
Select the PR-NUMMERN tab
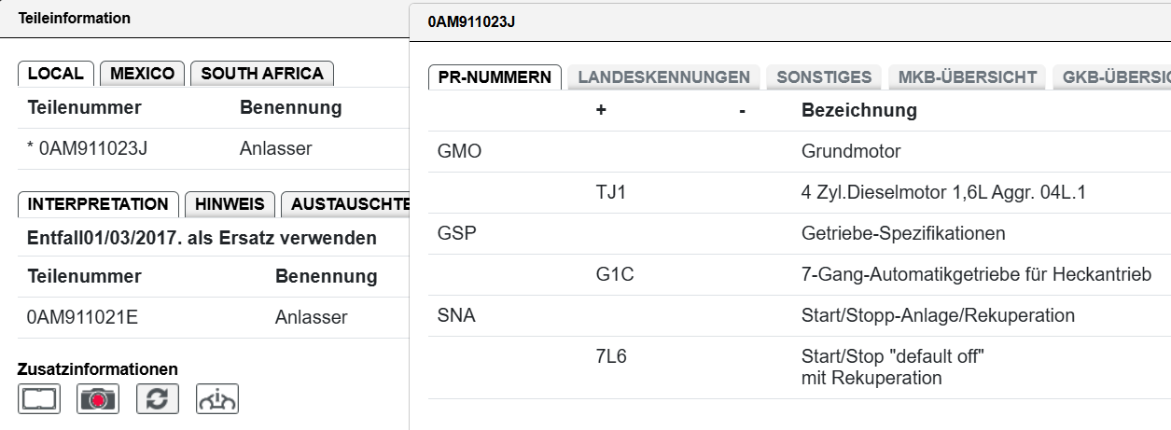495,77
